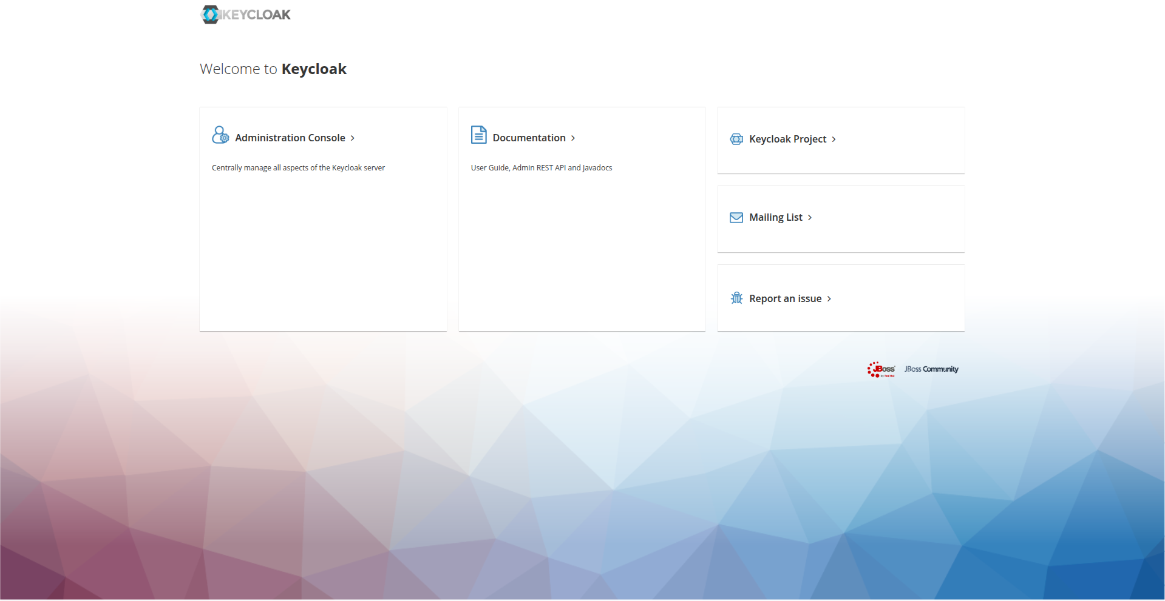
Task: Click the chevron next to Documentation
Action: (573, 138)
